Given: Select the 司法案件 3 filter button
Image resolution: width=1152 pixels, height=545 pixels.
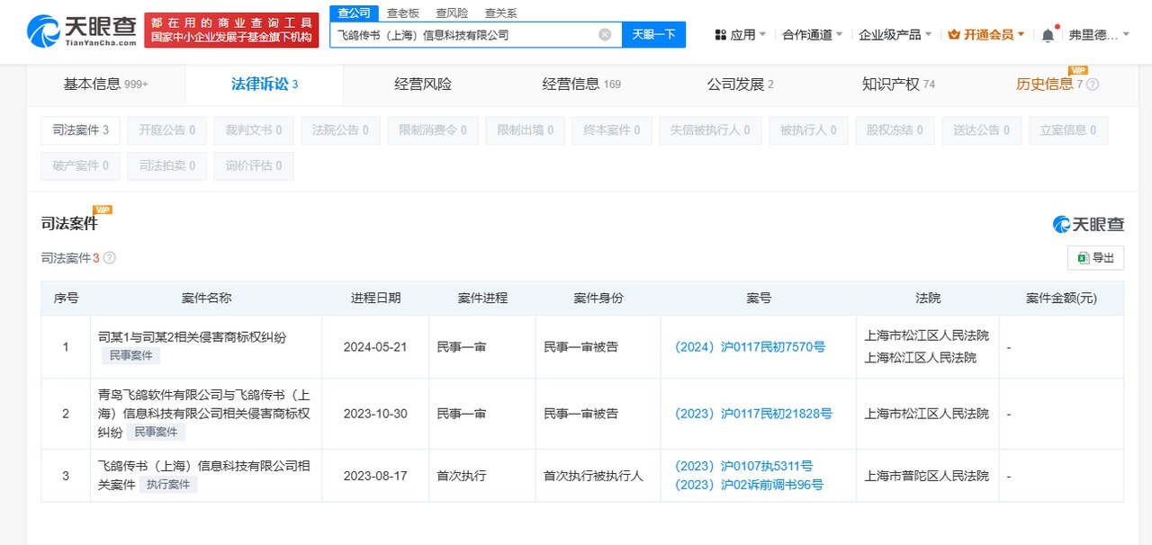Looking at the screenshot, I should click(79, 130).
